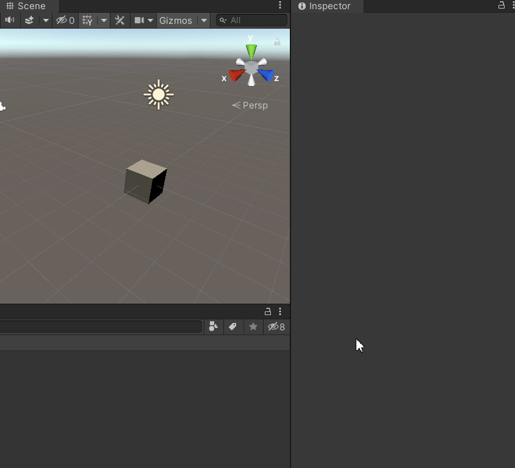Click the Search by Type icon
Image resolution: width=515 pixels, height=468 pixels.
coord(213,327)
